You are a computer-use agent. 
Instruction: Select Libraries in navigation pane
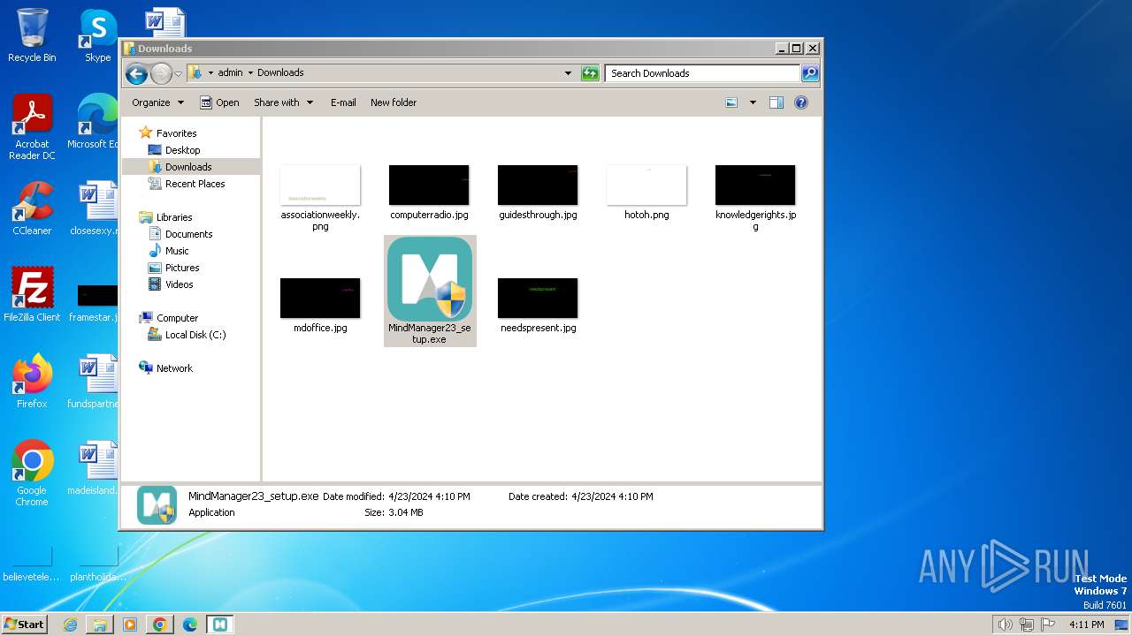[x=174, y=217]
